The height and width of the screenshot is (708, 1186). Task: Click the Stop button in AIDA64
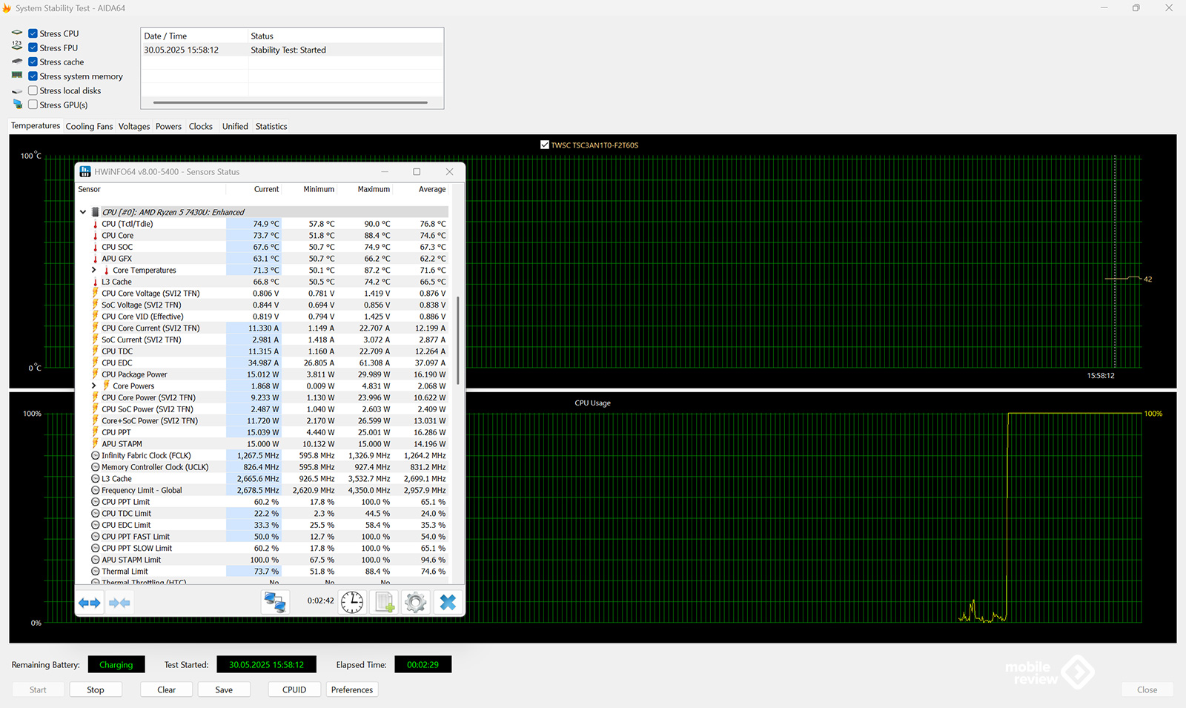pos(96,689)
